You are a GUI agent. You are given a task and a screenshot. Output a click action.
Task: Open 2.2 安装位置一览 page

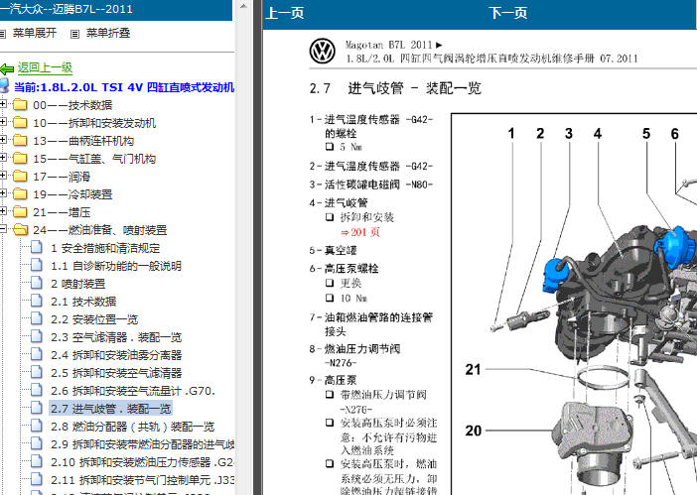click(x=94, y=319)
